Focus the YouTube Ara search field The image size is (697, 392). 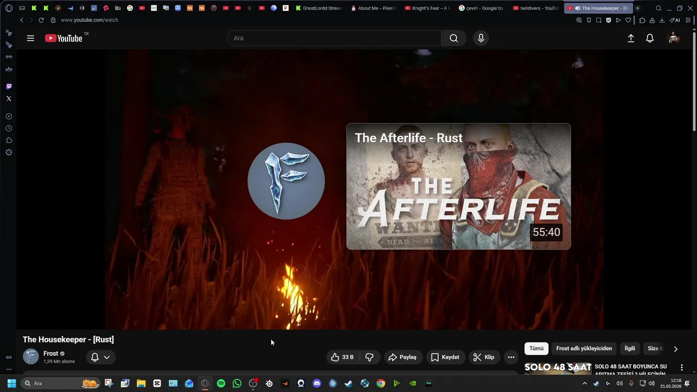[x=334, y=38]
